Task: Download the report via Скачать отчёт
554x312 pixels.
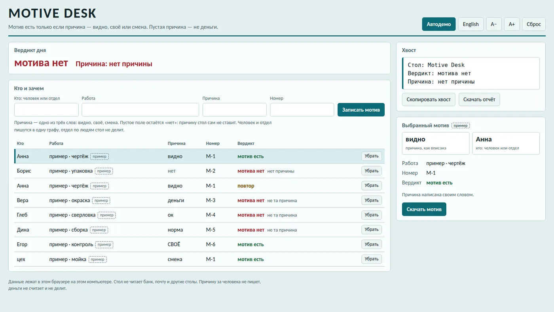Action: (x=479, y=99)
